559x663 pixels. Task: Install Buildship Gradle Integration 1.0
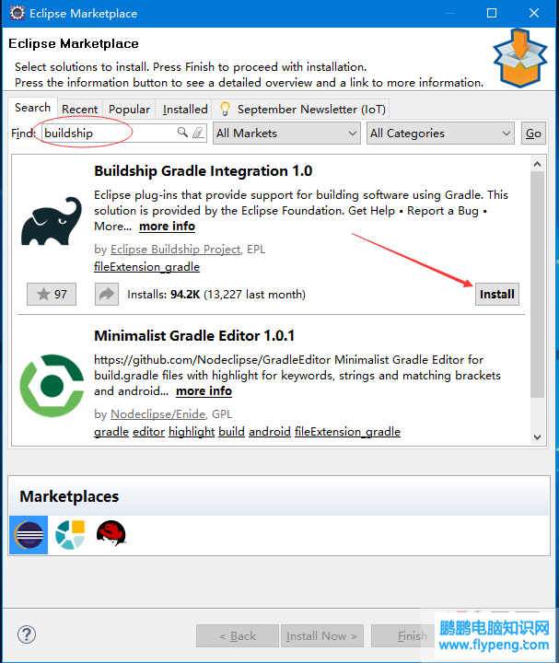[497, 294]
